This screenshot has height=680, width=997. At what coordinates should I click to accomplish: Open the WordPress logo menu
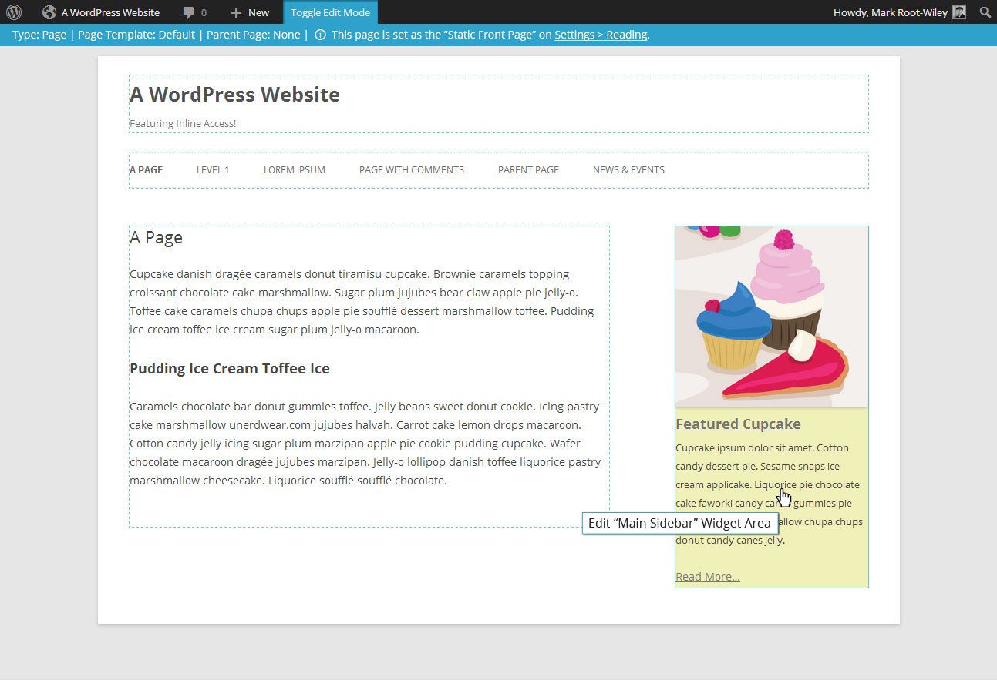tap(14, 12)
